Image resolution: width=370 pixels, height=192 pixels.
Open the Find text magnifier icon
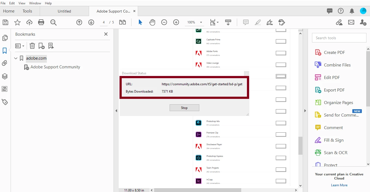coord(53,22)
